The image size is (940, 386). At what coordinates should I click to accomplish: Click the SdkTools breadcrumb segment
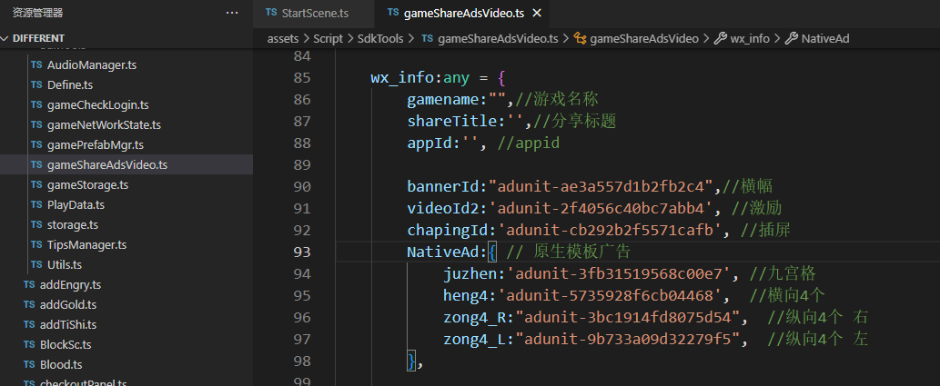(x=380, y=38)
